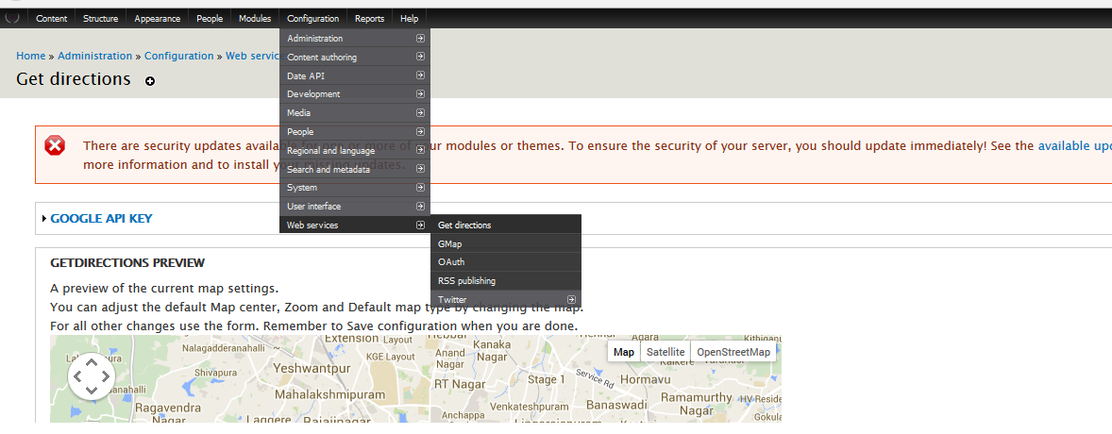Click the Yeshwantpur label on map

click(x=312, y=369)
